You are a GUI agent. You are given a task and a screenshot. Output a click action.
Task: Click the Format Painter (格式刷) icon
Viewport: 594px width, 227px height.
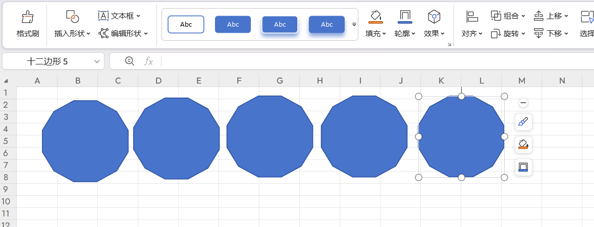tap(28, 17)
